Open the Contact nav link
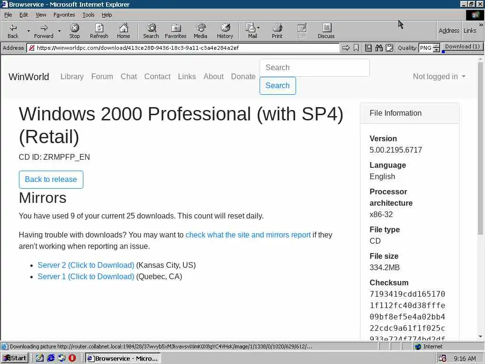This screenshot has height=364, width=485. click(x=157, y=76)
